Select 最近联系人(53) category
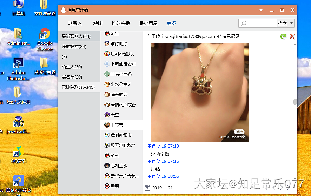 click(x=76, y=36)
